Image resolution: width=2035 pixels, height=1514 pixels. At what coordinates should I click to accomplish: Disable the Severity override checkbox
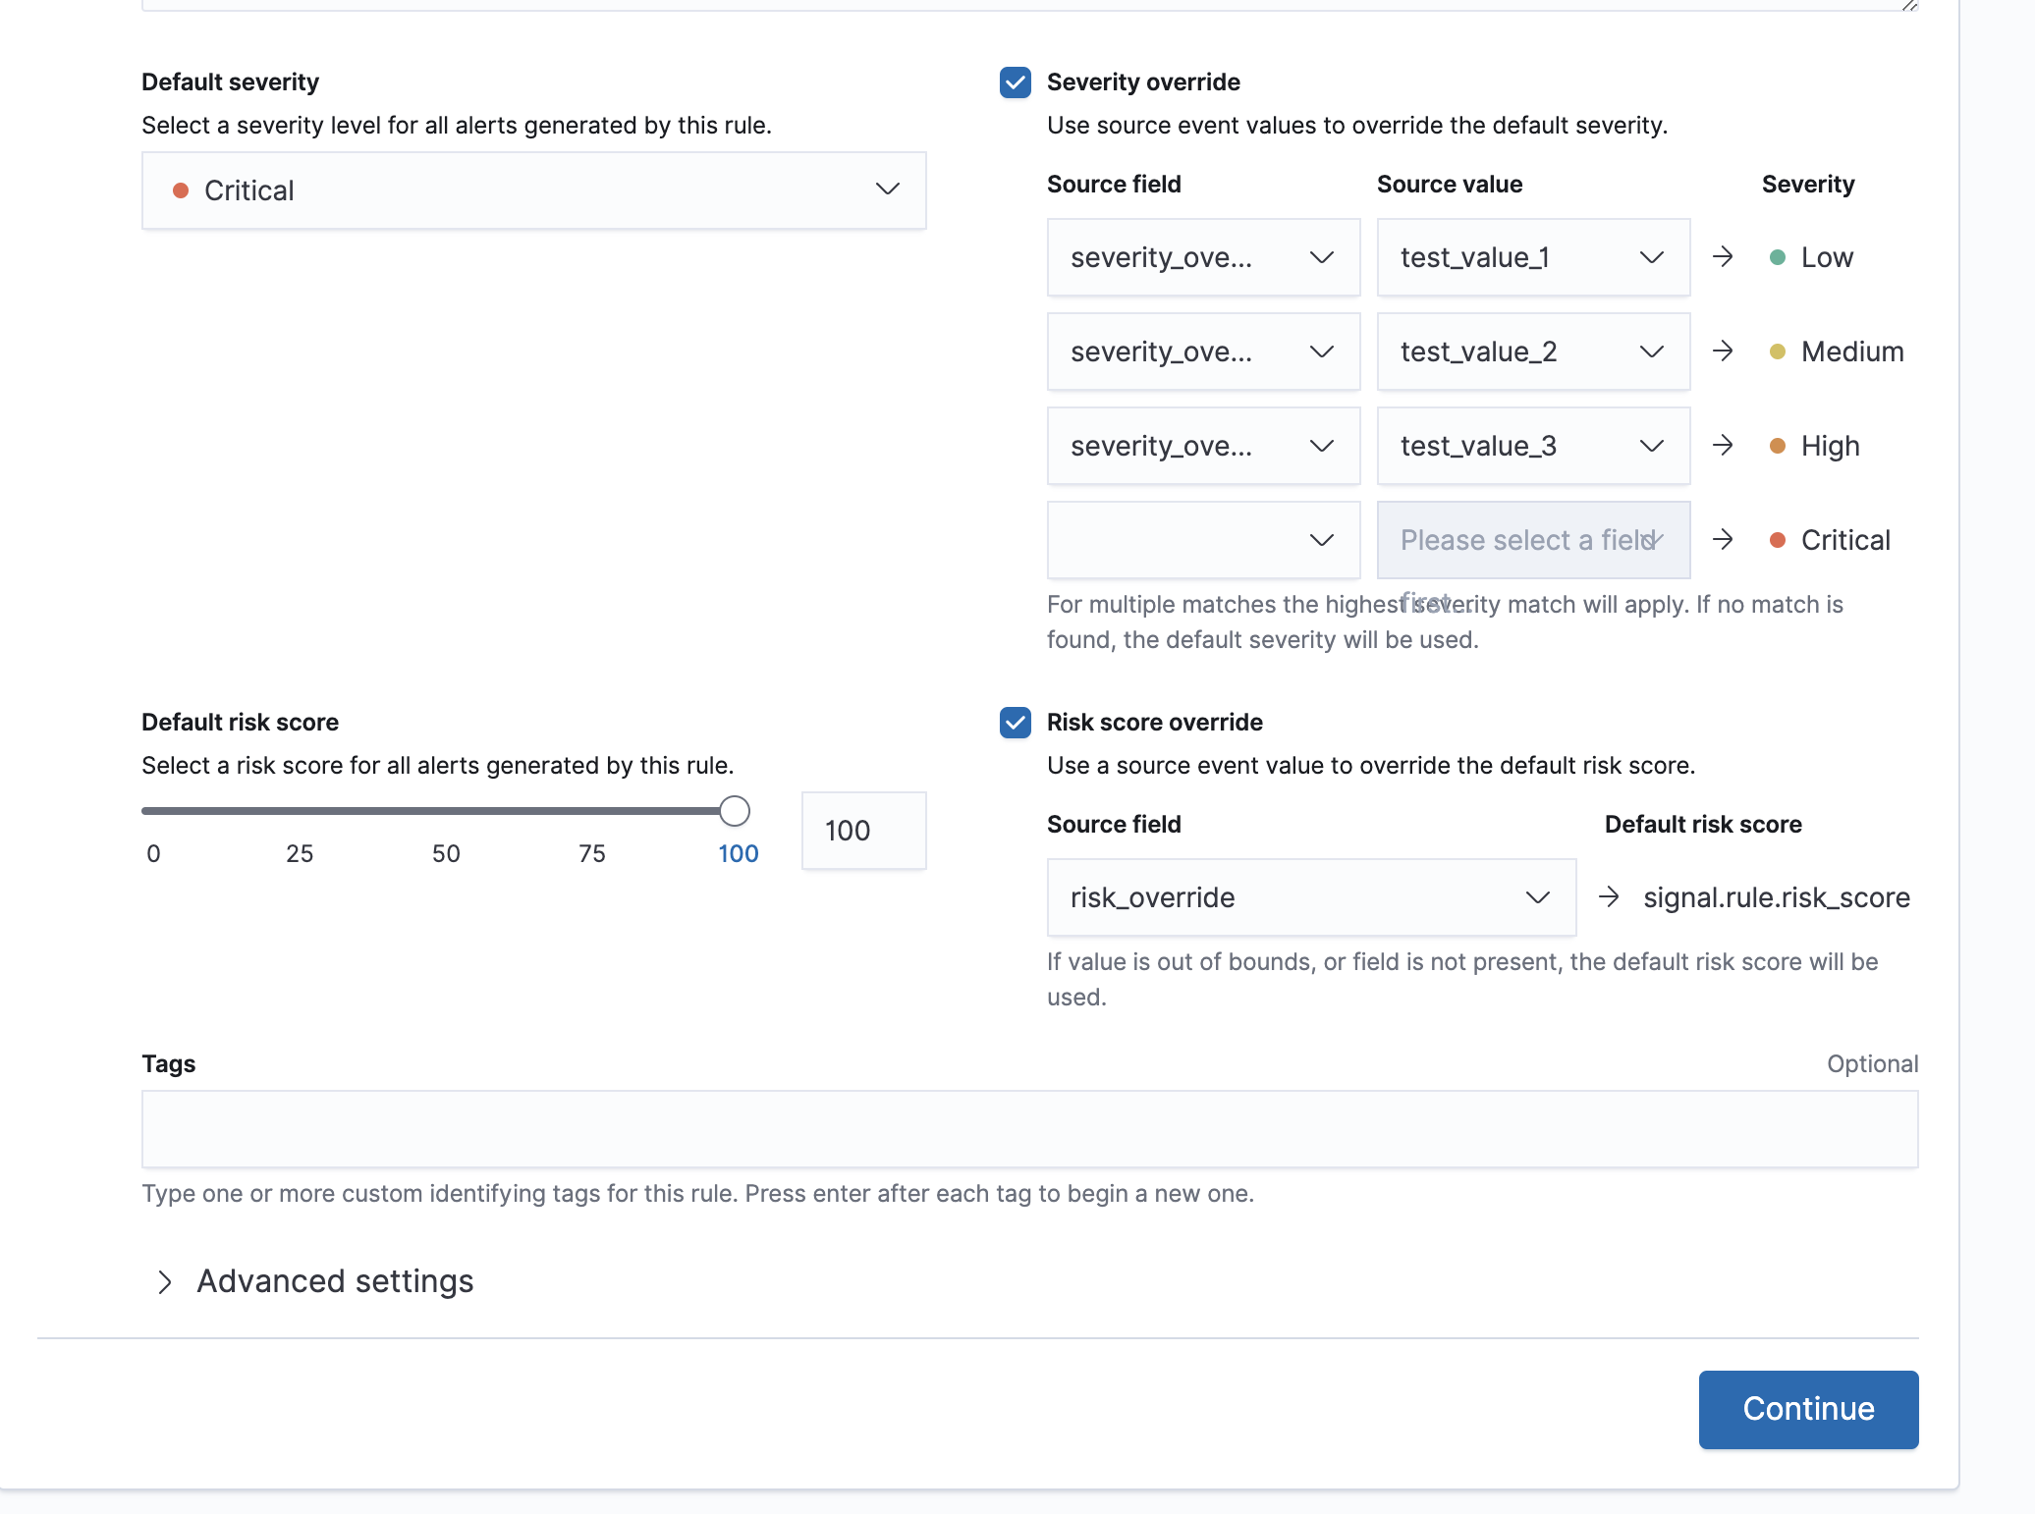click(1014, 82)
